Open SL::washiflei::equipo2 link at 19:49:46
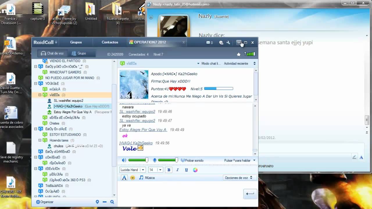 [137, 111]
